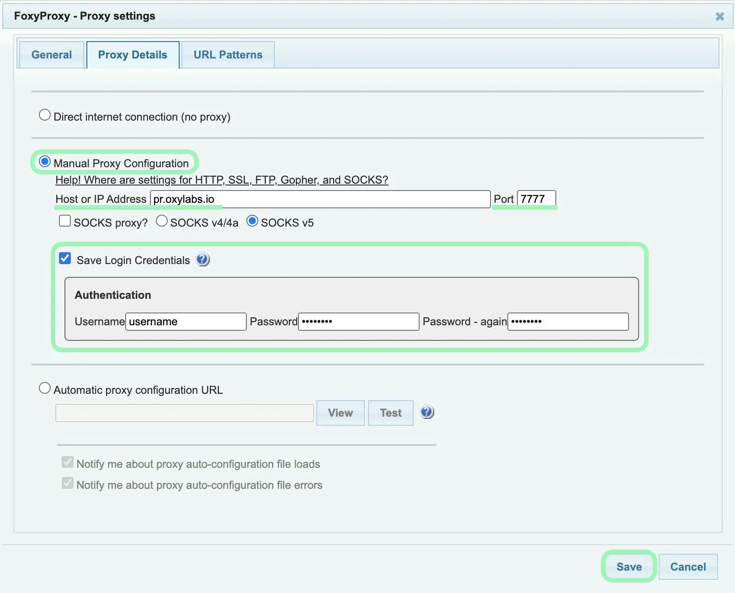Open the HTTP, SSL, FTP help link
This screenshot has width=735, height=593.
(x=222, y=180)
